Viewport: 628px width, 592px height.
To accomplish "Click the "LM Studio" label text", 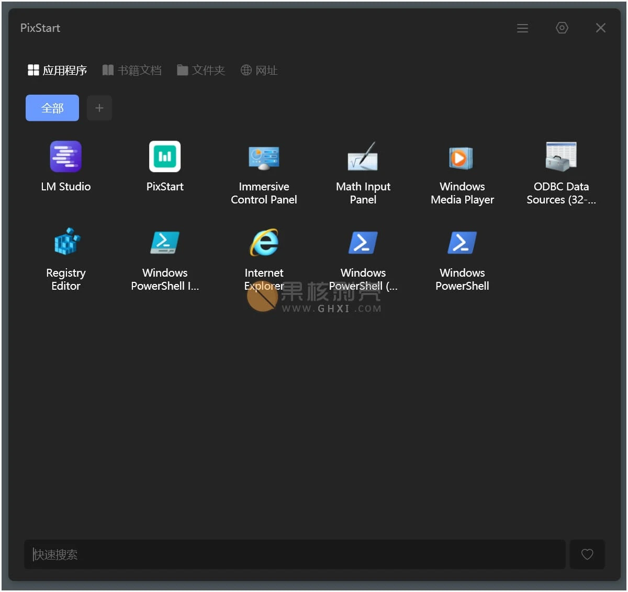I will click(66, 187).
